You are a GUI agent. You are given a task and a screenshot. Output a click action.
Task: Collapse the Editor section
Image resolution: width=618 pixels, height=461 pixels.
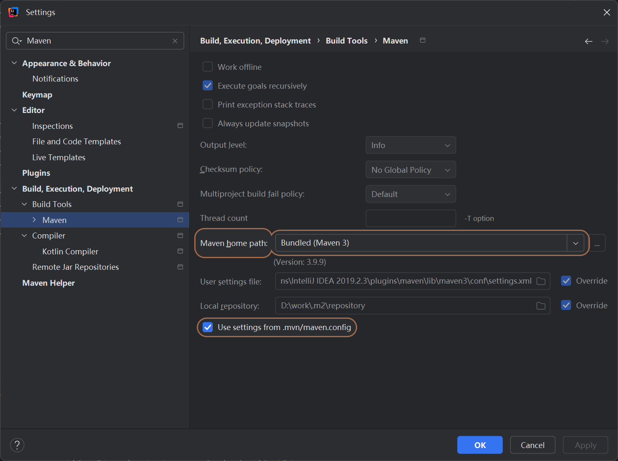[14, 110]
